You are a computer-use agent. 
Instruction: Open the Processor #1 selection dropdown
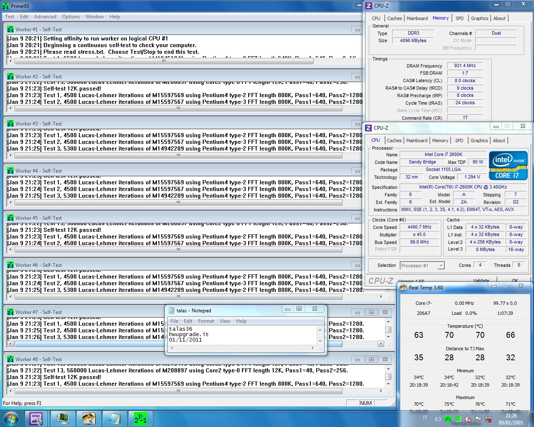coord(422,266)
